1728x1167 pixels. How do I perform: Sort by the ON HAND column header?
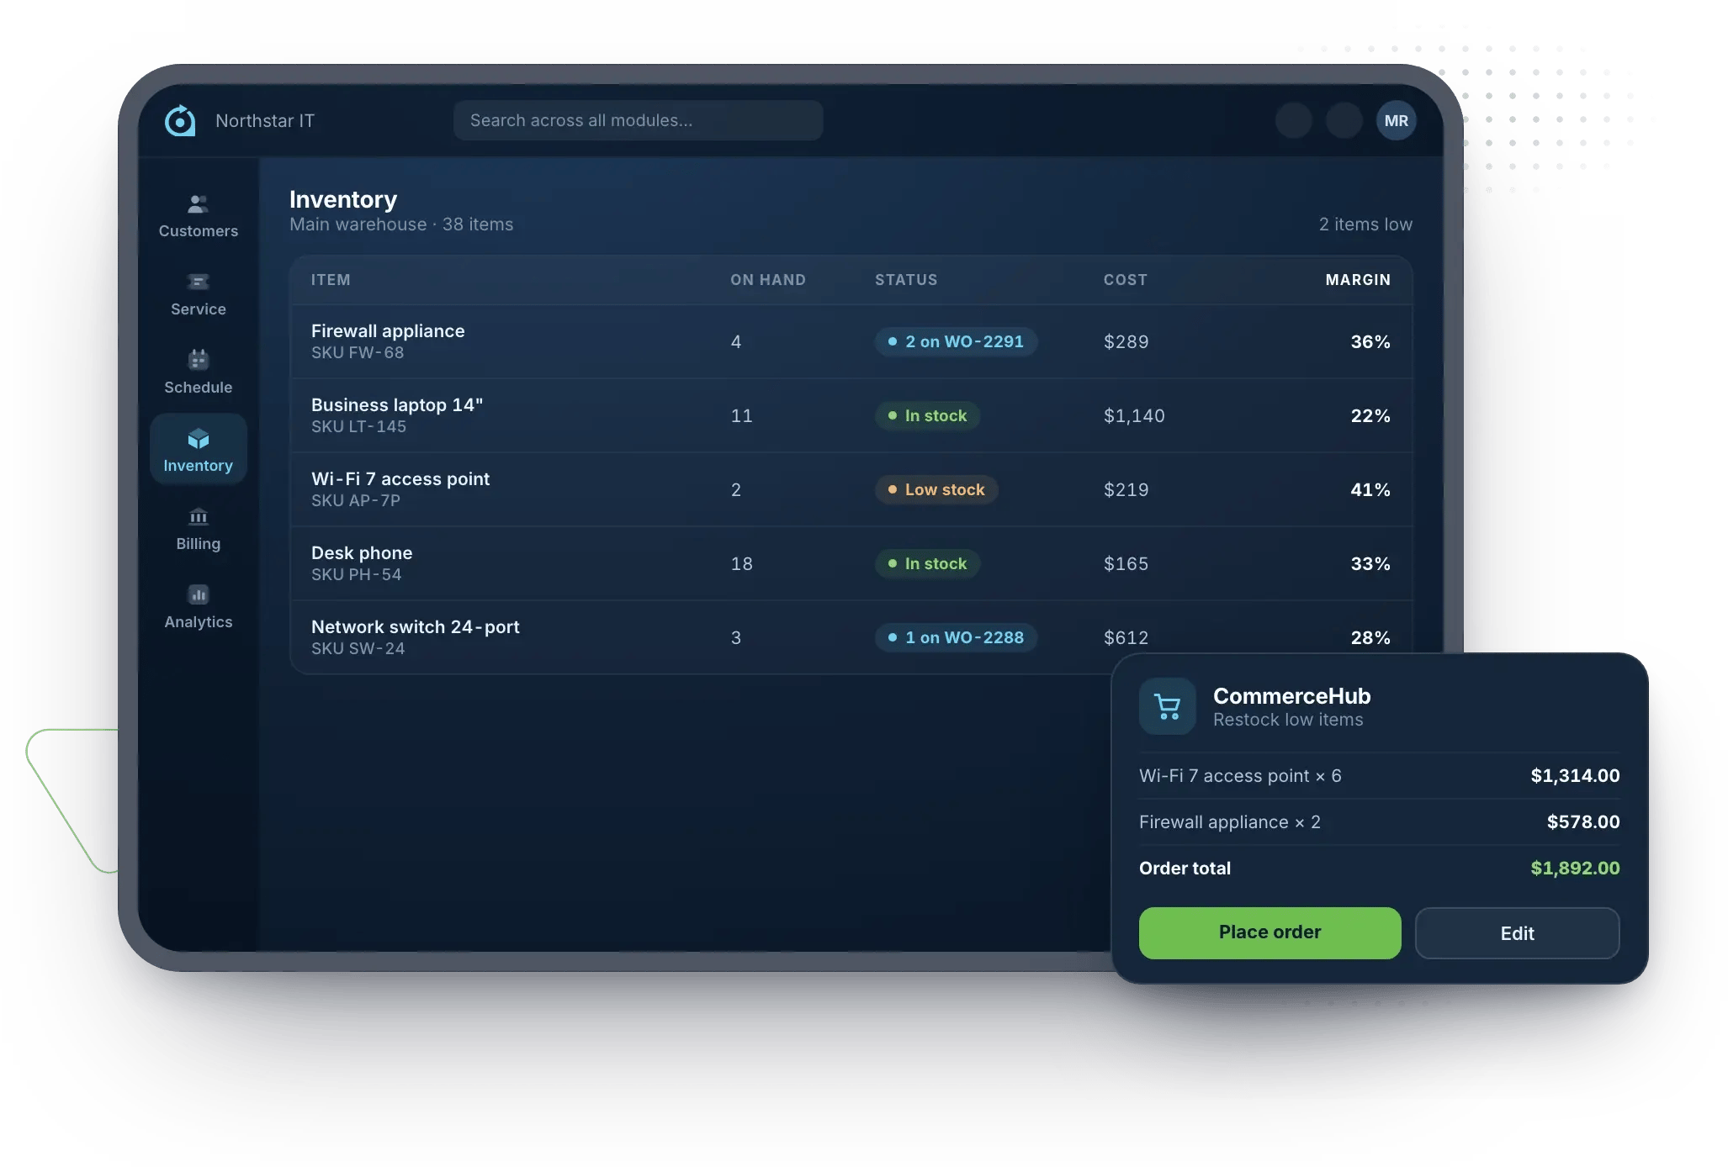click(768, 280)
